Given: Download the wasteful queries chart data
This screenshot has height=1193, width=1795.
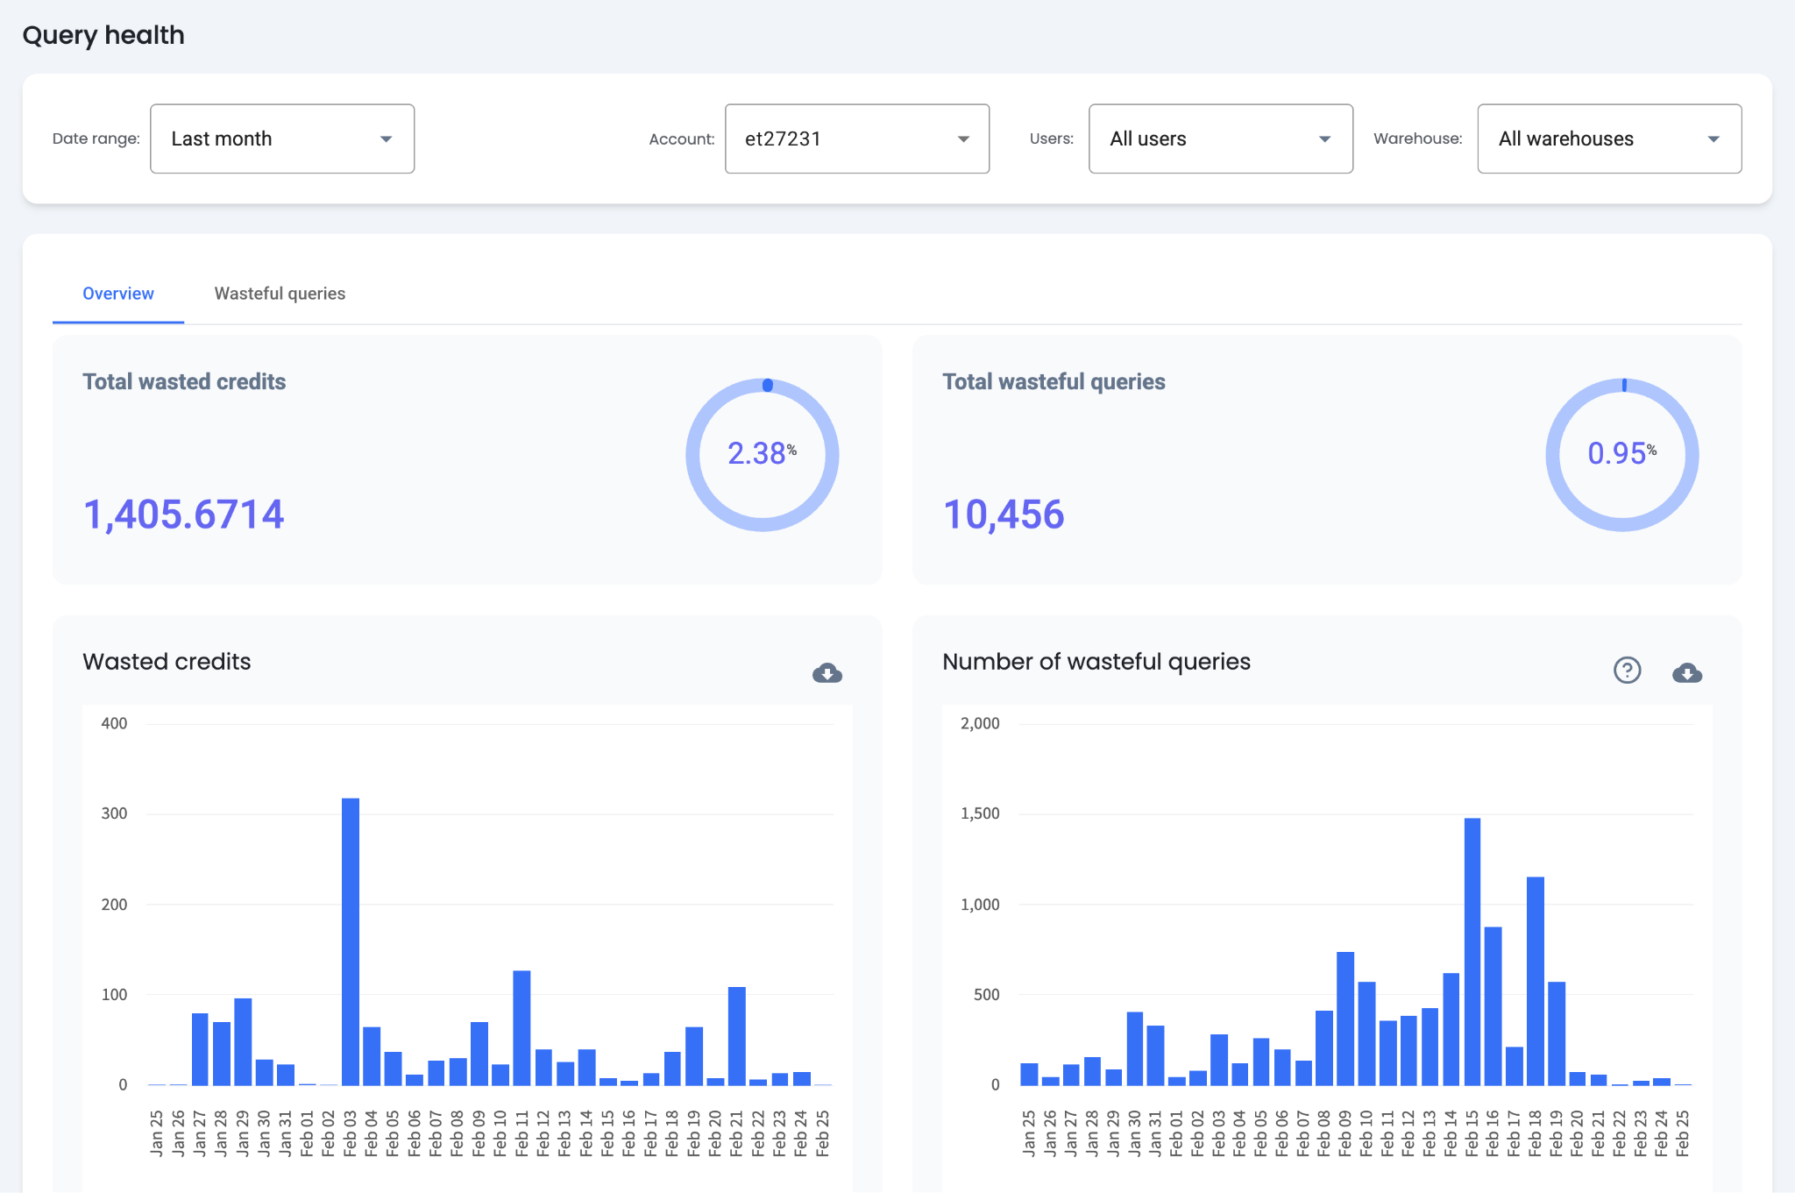Looking at the screenshot, I should click(1686, 672).
